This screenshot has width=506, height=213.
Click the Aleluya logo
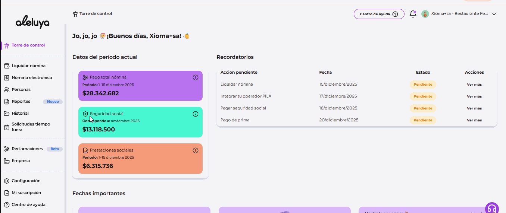click(x=32, y=23)
